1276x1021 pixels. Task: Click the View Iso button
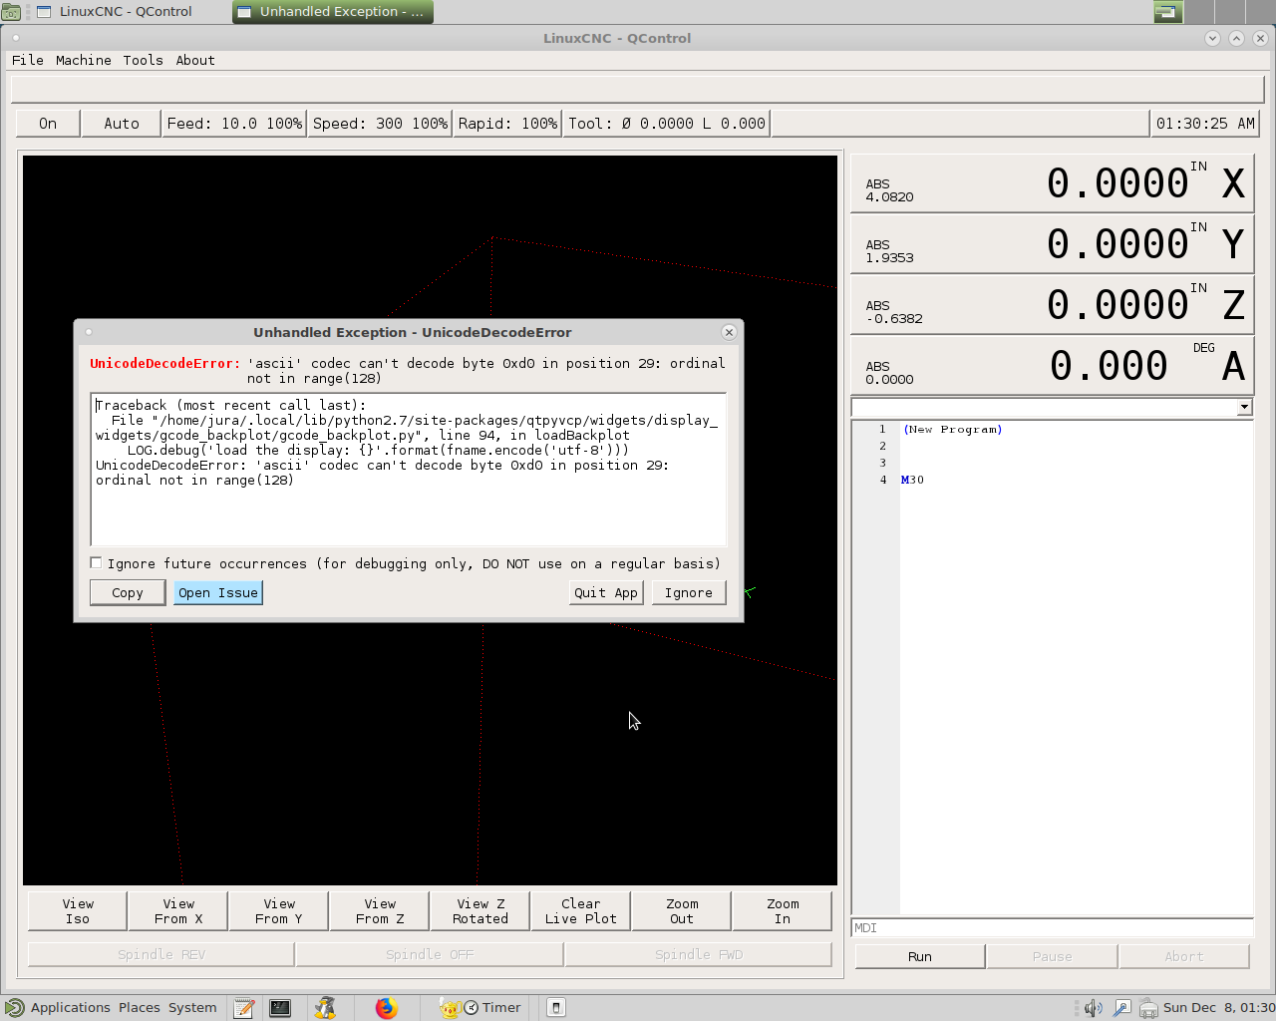click(x=78, y=911)
